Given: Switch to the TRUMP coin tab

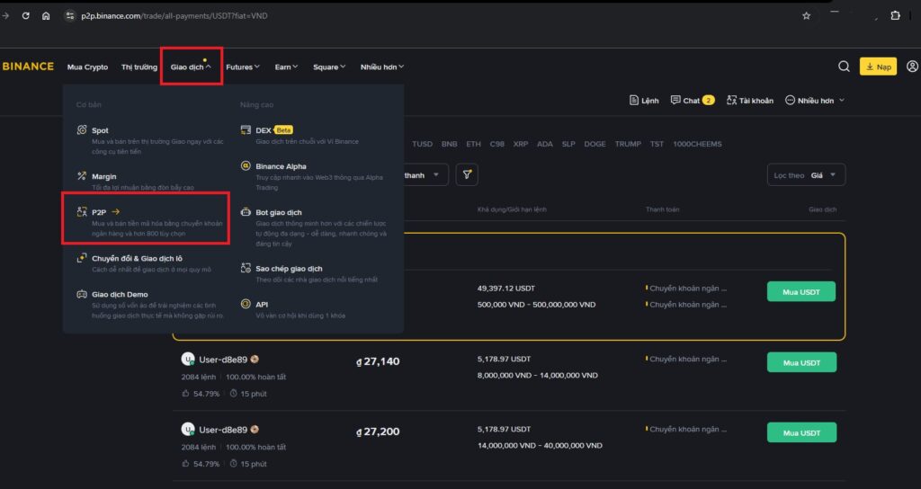Looking at the screenshot, I should [x=628, y=144].
